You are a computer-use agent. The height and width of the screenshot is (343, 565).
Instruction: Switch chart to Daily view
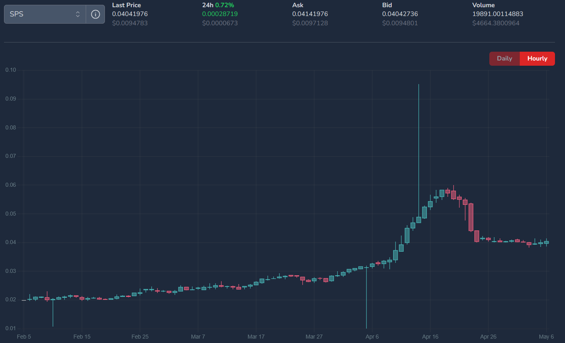coord(505,59)
